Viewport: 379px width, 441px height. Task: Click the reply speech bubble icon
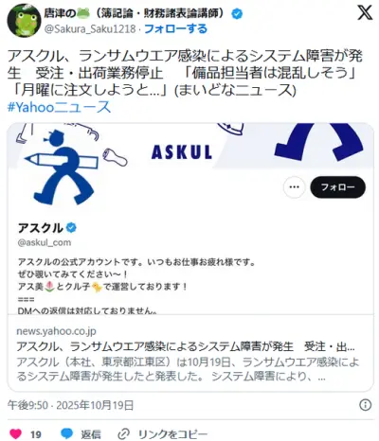pyautogui.click(x=66, y=433)
